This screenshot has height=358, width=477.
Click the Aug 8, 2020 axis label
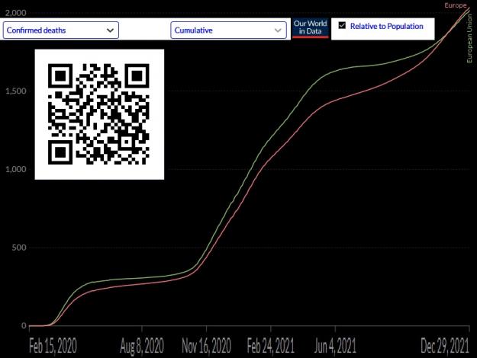[x=142, y=346]
